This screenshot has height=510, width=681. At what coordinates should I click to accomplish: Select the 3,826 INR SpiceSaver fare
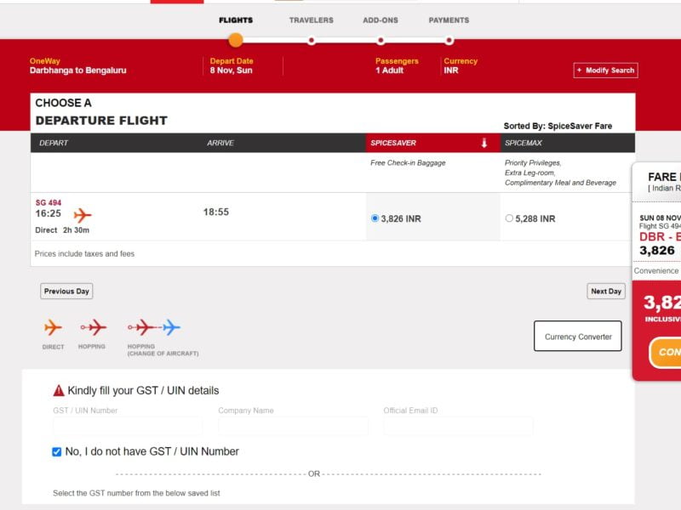tap(375, 218)
